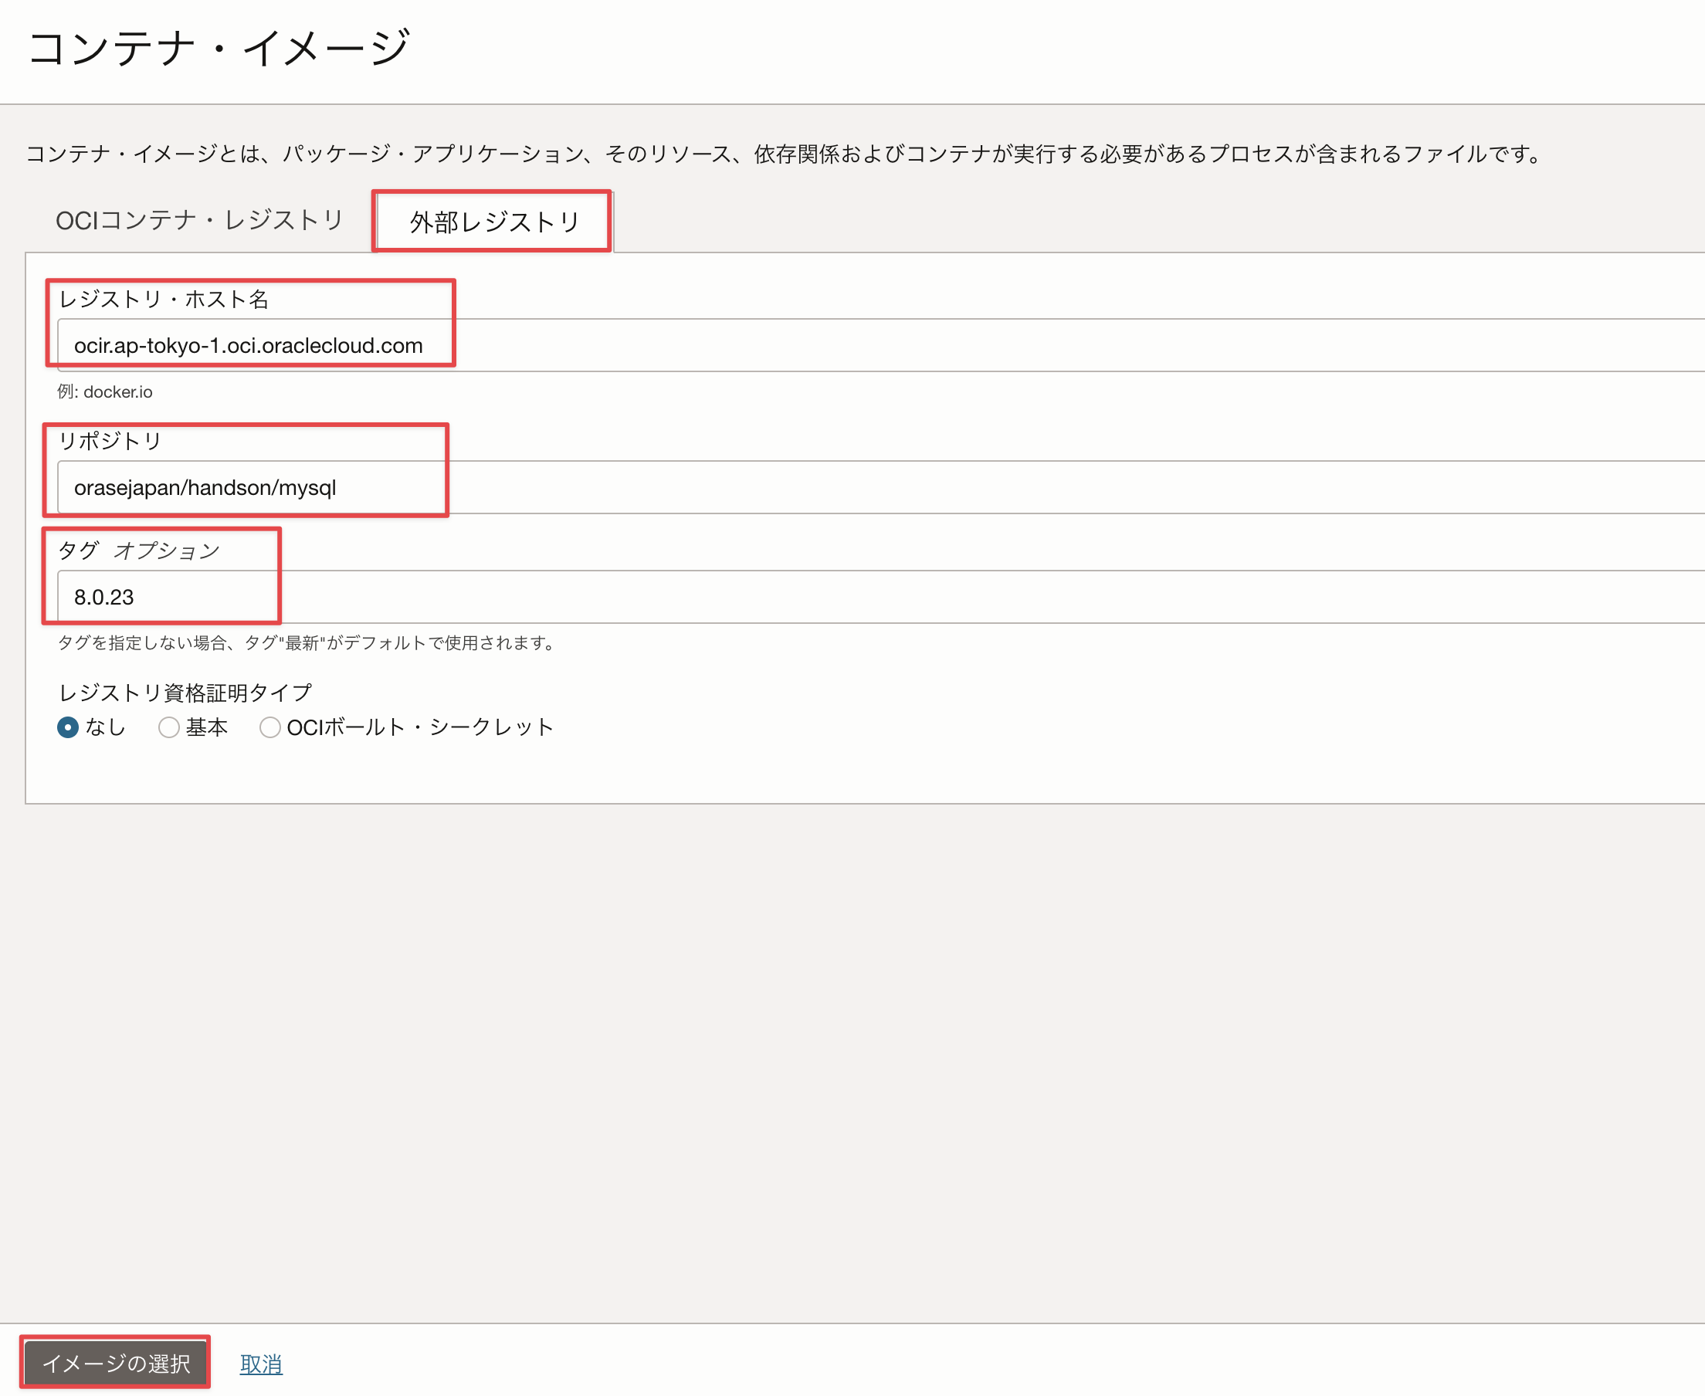Select OCIボールト・シークレット radio option
This screenshot has width=1705, height=1396.
pos(270,728)
